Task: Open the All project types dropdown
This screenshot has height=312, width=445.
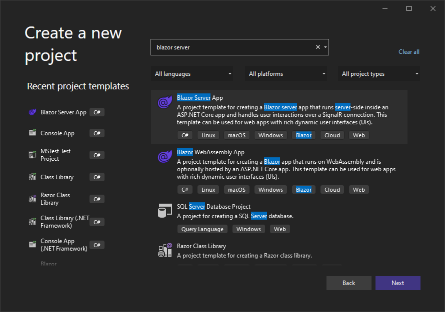Action: pyautogui.click(x=379, y=74)
